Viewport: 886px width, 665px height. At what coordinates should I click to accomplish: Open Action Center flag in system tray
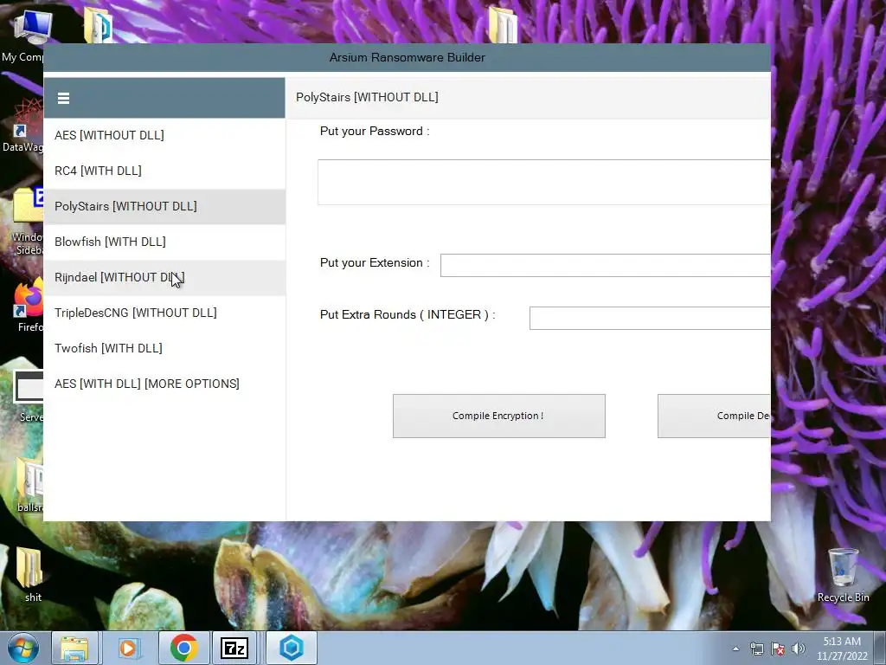[778, 649]
